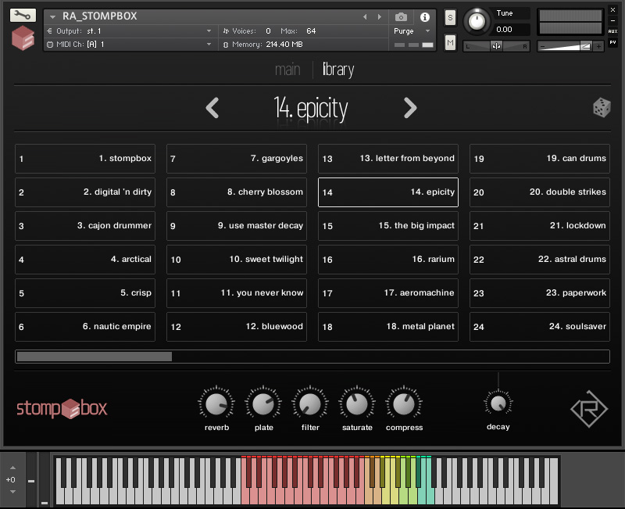The width and height of the screenshot is (625, 509).
Task: Transpose keyboard octave up arrow
Action: [12, 468]
